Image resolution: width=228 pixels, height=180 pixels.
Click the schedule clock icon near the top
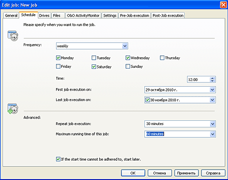click(13, 36)
